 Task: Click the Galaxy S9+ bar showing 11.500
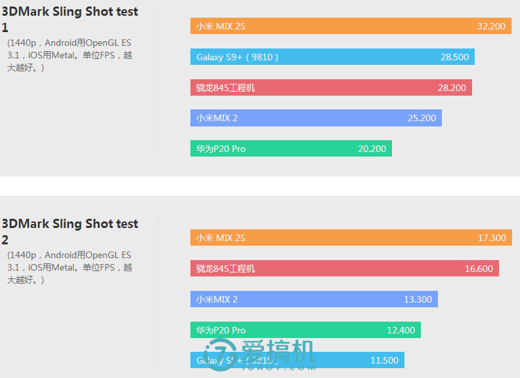[297, 360]
